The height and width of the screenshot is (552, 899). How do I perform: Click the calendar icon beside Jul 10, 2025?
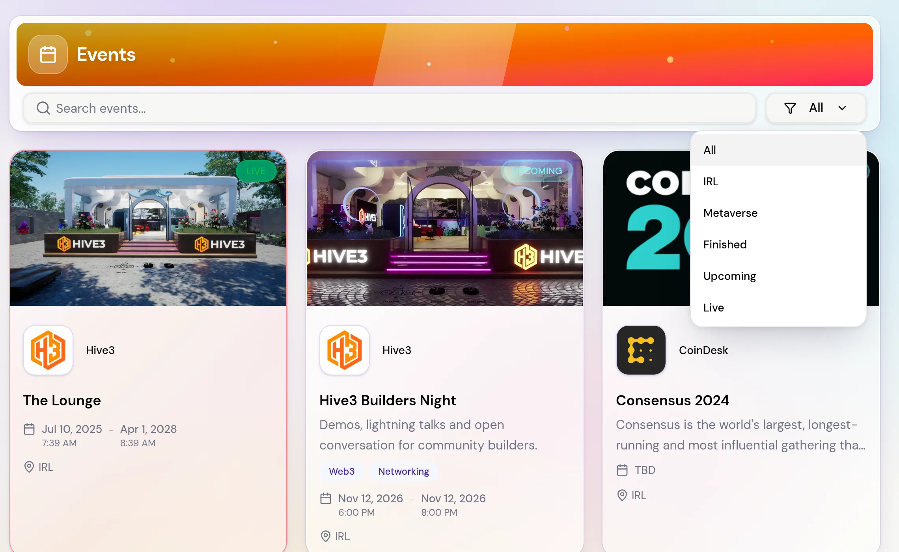click(x=29, y=429)
